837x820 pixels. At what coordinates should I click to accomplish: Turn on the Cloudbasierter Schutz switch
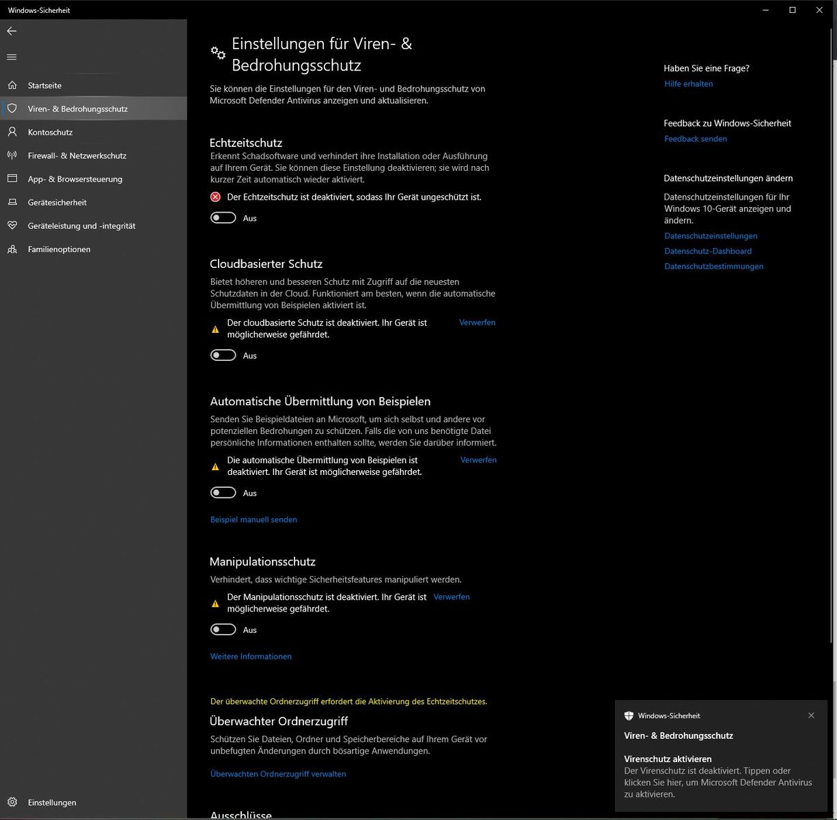coord(223,355)
